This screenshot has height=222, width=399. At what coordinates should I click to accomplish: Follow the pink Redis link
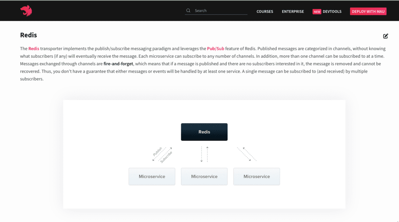click(34, 48)
